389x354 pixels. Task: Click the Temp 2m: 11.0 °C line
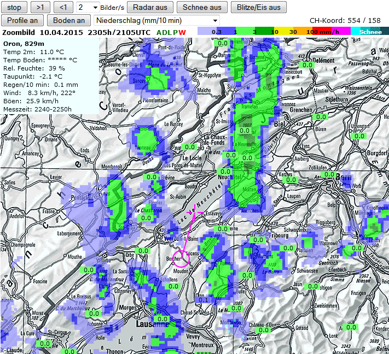pos(33,52)
